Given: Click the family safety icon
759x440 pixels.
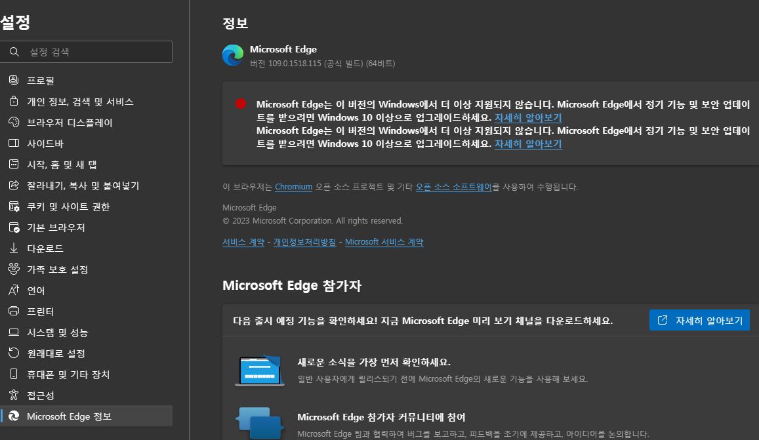Looking at the screenshot, I should [x=14, y=269].
